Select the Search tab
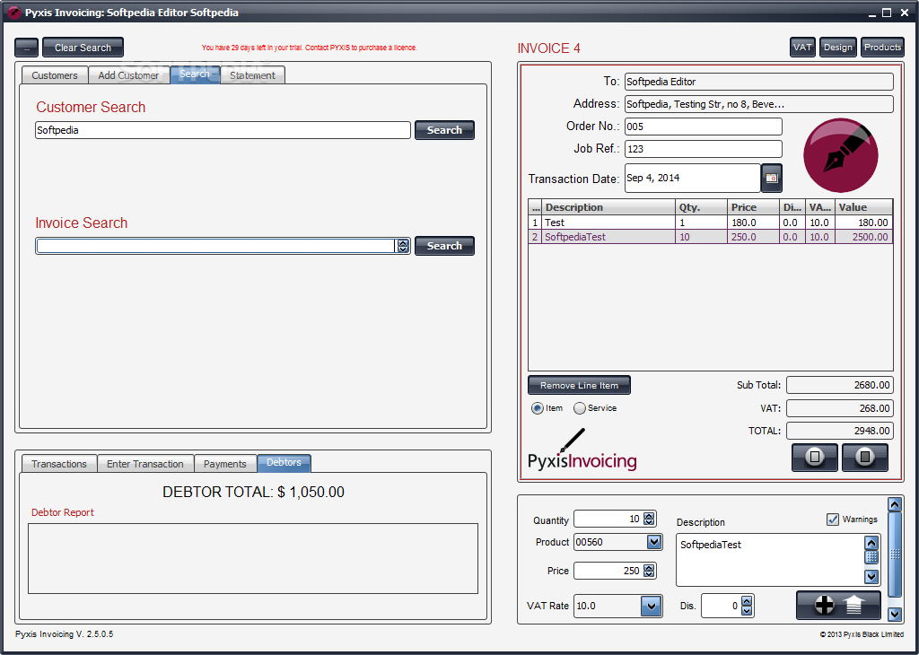The height and width of the screenshot is (655, 919). (195, 74)
